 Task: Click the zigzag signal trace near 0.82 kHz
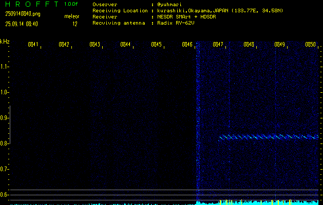[x=268, y=137]
